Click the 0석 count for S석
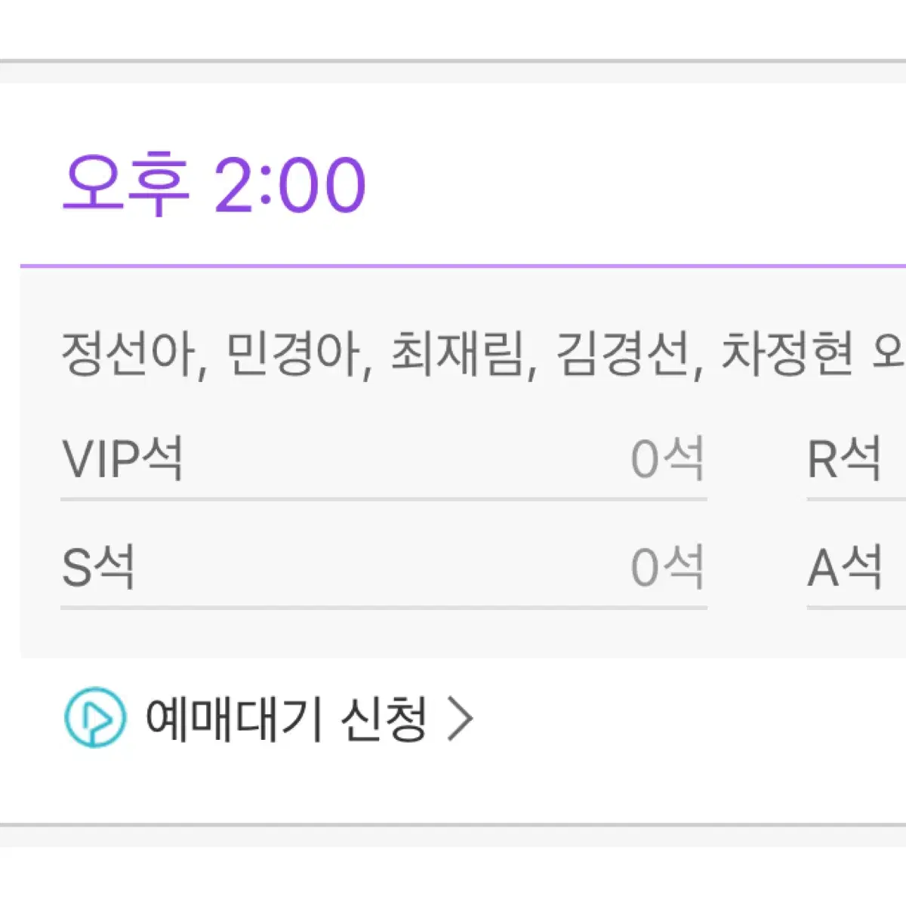 pos(667,567)
